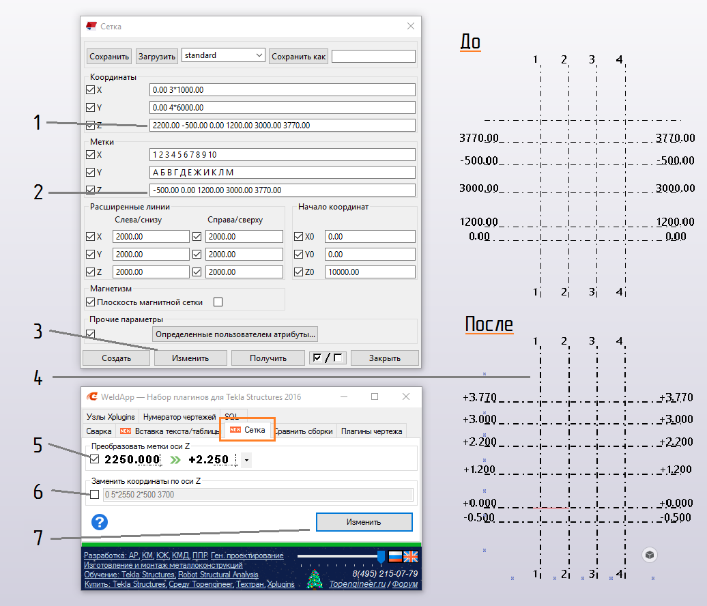Switch to the 'Плагины чертежа' tab
The height and width of the screenshot is (606, 707).
click(372, 431)
